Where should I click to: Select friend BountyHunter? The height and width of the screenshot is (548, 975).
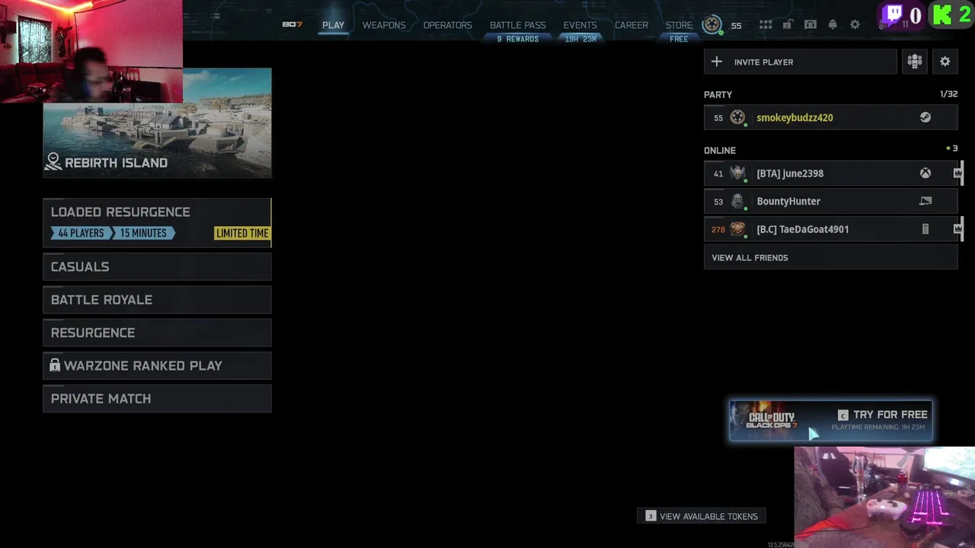pos(830,201)
